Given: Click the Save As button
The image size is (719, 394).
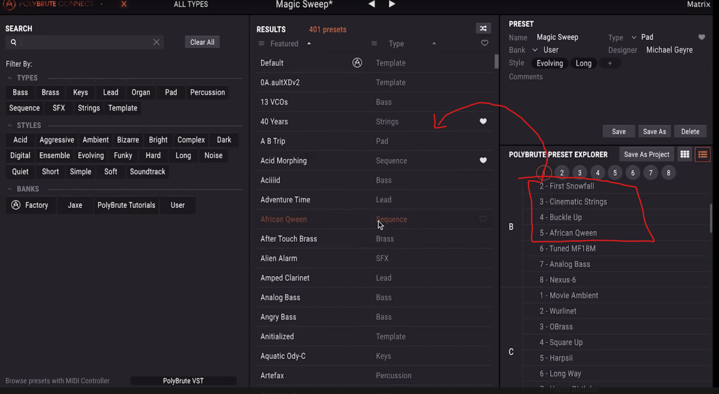Looking at the screenshot, I should pos(654,132).
